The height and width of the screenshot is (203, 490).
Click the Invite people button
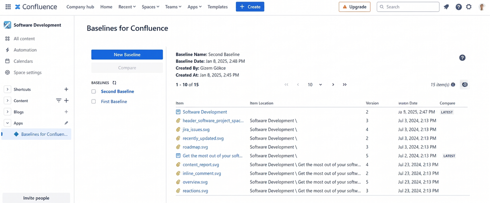36,198
